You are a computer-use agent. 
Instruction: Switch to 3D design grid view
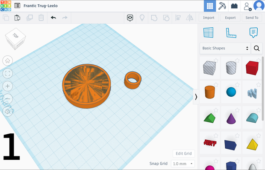(210, 6)
